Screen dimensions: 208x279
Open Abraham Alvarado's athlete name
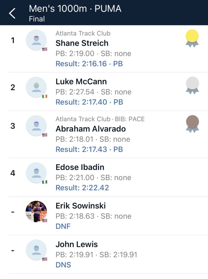coord(91,129)
